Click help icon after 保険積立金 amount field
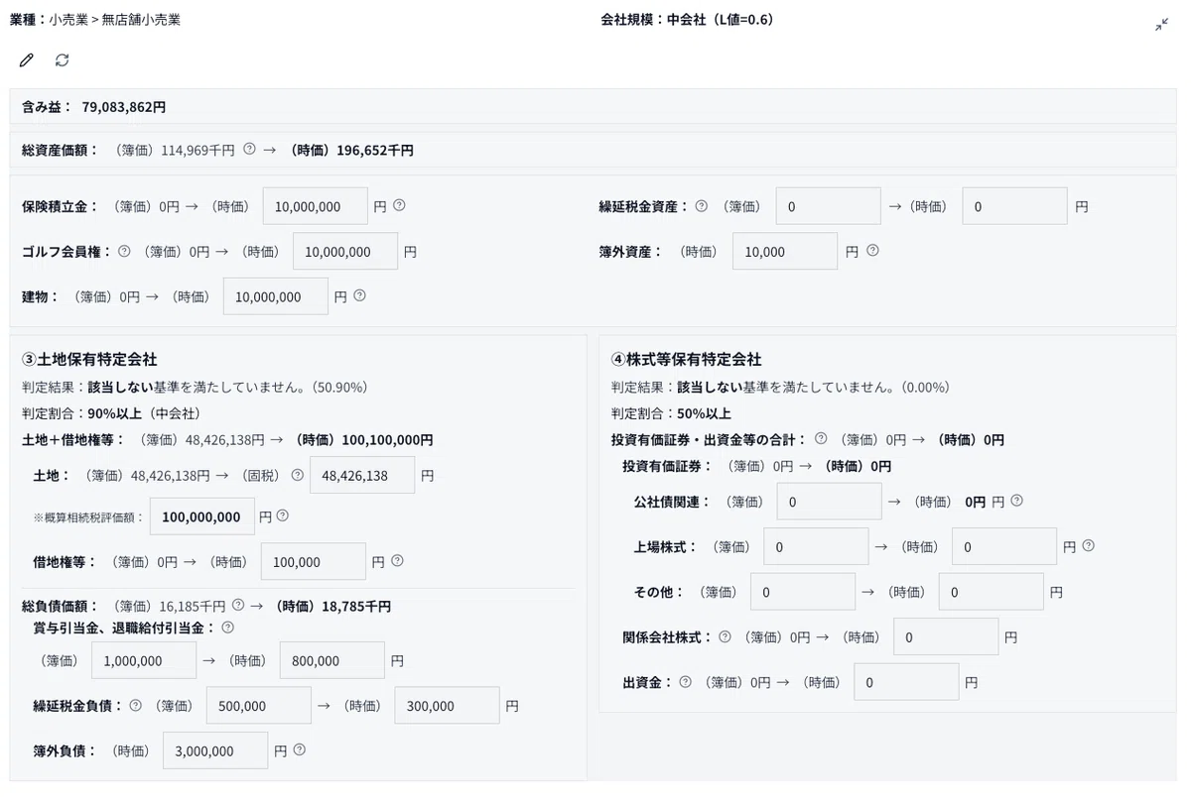This screenshot has width=1191, height=802. (x=399, y=205)
